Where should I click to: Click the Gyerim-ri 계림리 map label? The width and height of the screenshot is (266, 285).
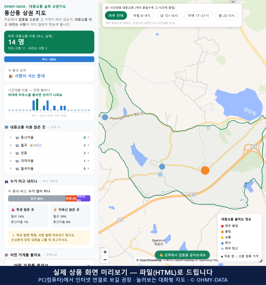click(158, 242)
